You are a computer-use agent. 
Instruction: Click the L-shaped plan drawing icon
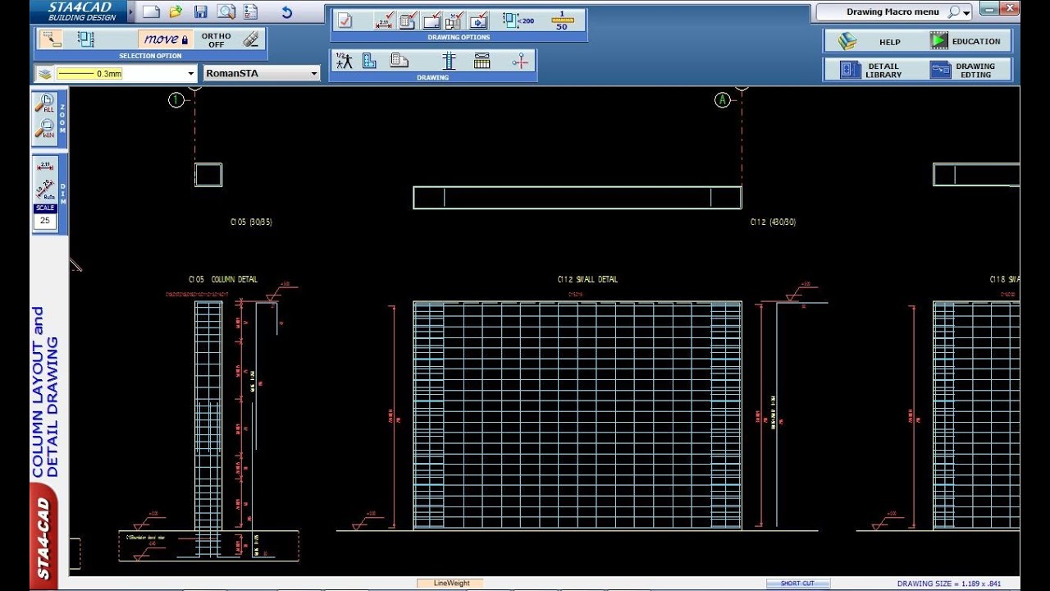click(370, 61)
